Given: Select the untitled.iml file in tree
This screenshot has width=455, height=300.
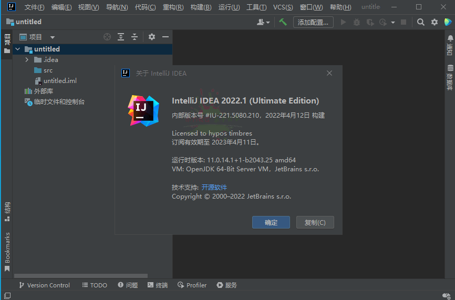Looking at the screenshot, I should 60,81.
